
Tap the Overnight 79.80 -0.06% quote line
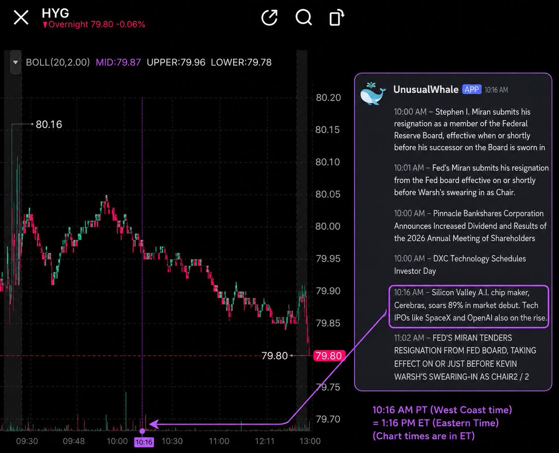point(93,25)
